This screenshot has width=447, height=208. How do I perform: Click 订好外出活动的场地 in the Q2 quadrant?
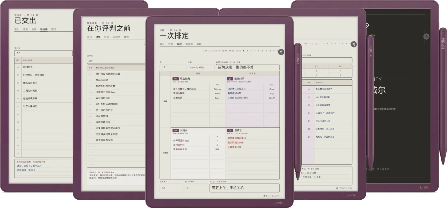coord(238,98)
